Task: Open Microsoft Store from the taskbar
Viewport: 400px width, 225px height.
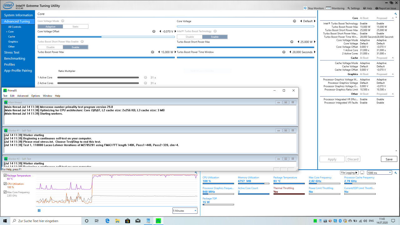Action: [x=127, y=221]
